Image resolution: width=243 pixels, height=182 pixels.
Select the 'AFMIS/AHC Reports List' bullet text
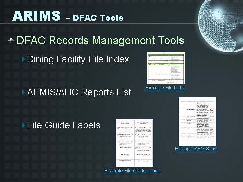tap(79, 92)
